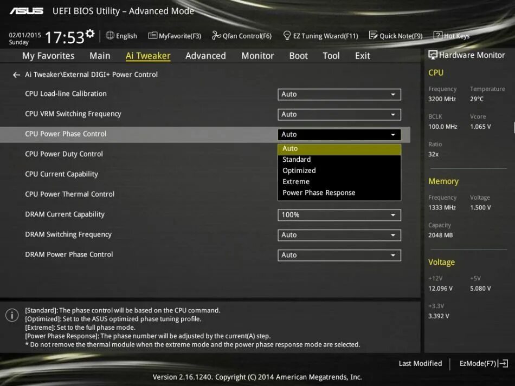
Task: Choose Standard phase control option
Action: click(339, 160)
